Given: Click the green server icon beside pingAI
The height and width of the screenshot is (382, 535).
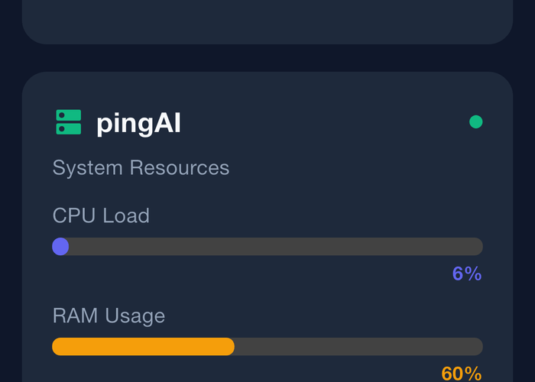Looking at the screenshot, I should (x=69, y=122).
